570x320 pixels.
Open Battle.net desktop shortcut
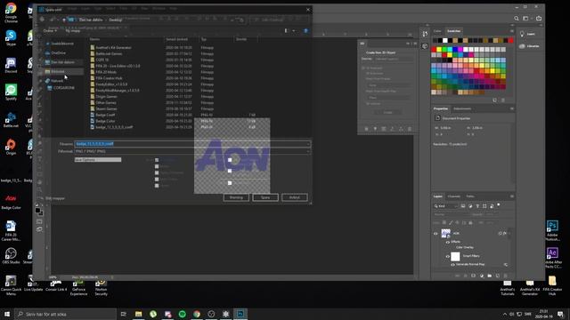click(x=11, y=120)
